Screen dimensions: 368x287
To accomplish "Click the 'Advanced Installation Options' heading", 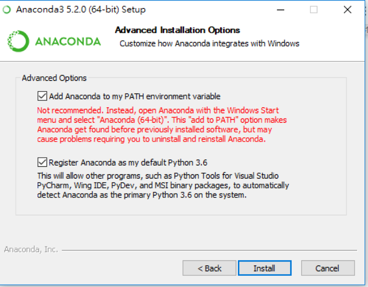I will click(x=178, y=30).
